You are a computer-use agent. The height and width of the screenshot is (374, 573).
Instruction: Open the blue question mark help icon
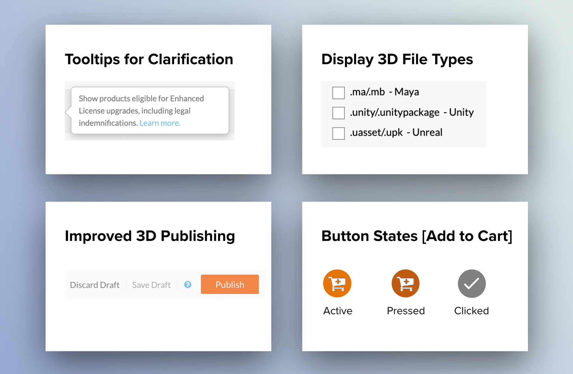(x=188, y=285)
